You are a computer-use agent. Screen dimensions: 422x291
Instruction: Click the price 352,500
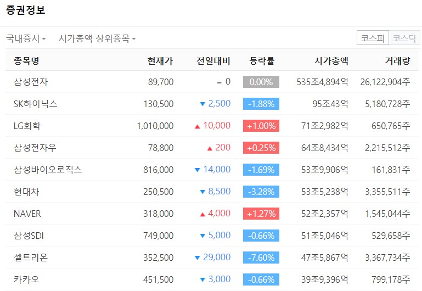(x=158, y=258)
